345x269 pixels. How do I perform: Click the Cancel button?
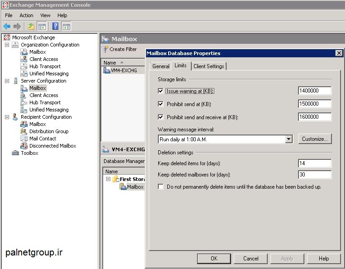250,259
